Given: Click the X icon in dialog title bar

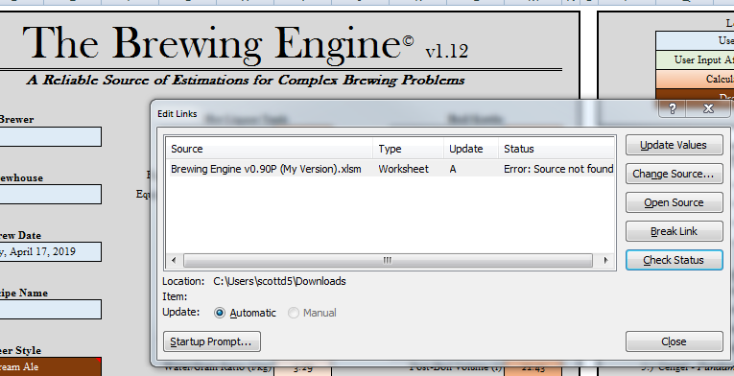Looking at the screenshot, I should click(x=708, y=108).
